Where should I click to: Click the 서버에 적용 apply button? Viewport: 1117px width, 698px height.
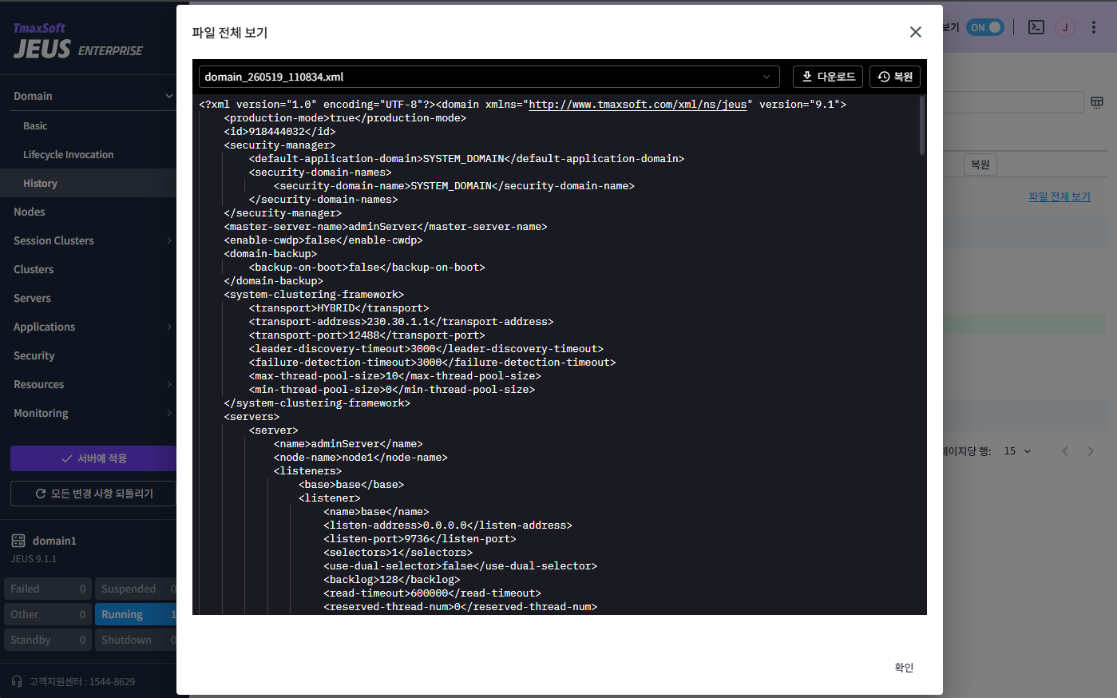pyautogui.click(x=93, y=458)
